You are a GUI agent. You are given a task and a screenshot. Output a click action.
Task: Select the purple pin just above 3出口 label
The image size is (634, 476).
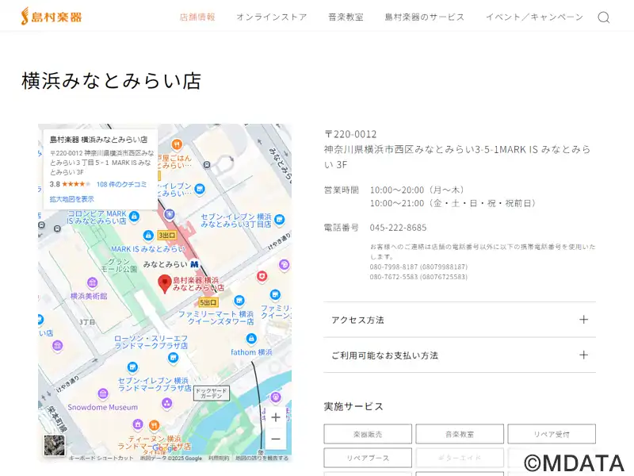click(x=170, y=214)
